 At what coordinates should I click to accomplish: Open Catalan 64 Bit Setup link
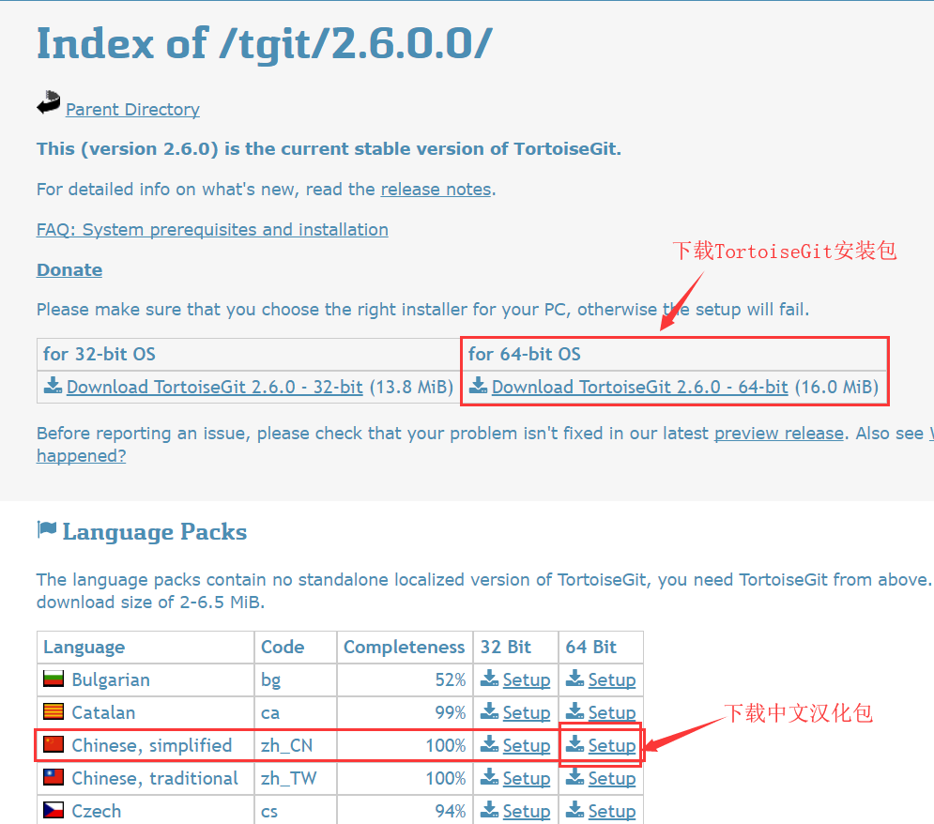pos(612,712)
